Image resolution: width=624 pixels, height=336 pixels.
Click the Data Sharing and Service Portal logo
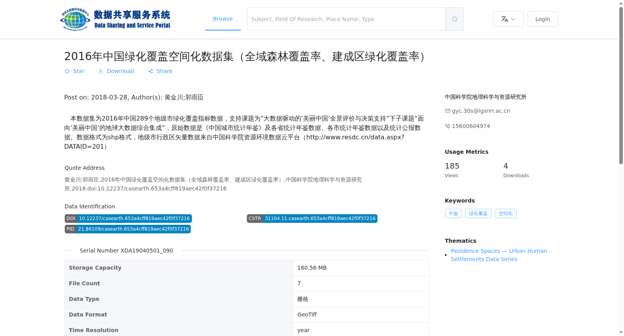click(x=115, y=19)
